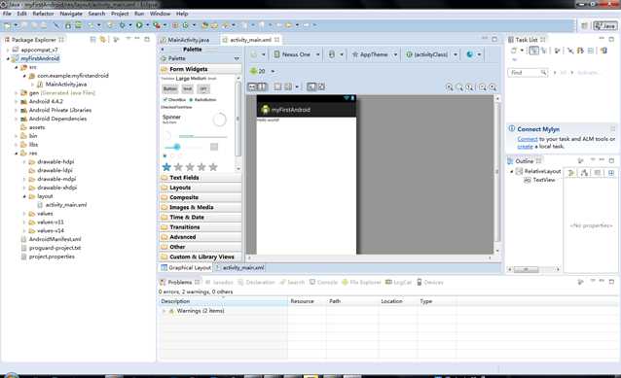Click the Open Perspective icon beside Java

(584, 26)
